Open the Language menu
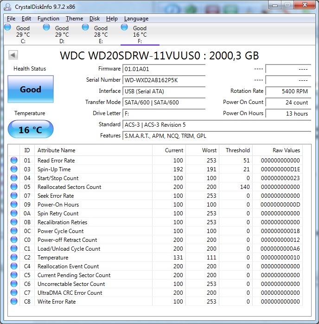319x324 pixels. pyautogui.click(x=136, y=19)
